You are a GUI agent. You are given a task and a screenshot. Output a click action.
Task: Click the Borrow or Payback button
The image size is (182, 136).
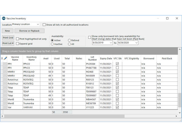pos(29,31)
